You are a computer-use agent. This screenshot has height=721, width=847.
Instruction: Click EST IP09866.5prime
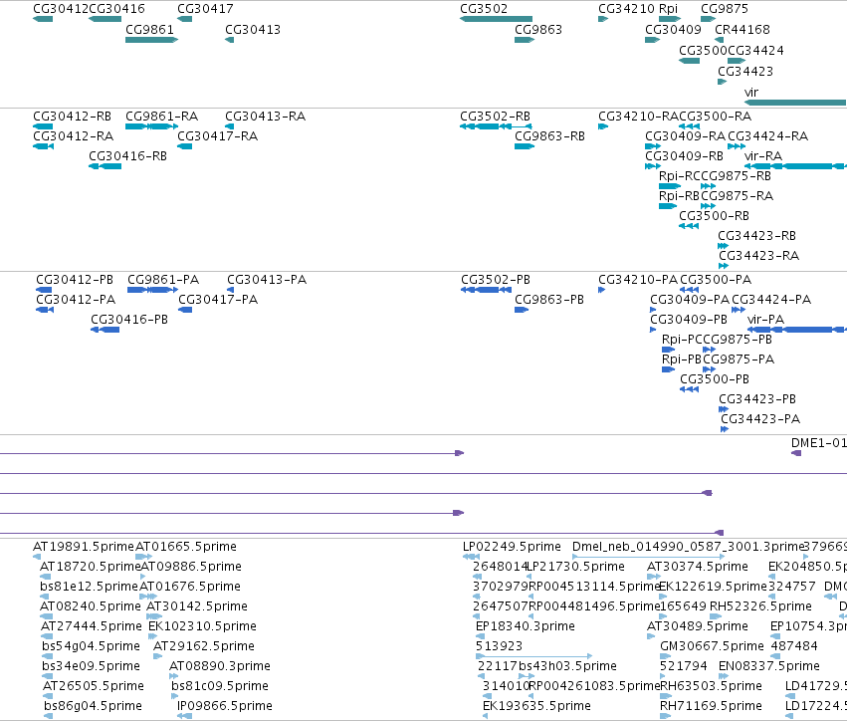(225, 706)
